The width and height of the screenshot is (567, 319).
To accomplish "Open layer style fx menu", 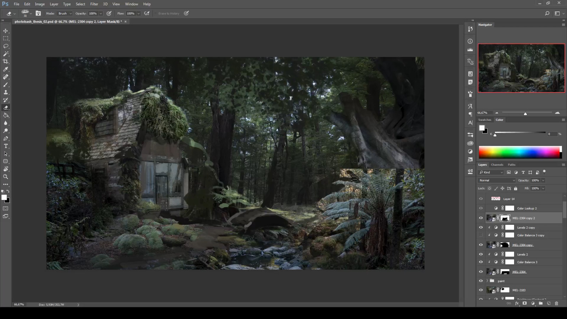I will click(x=517, y=303).
